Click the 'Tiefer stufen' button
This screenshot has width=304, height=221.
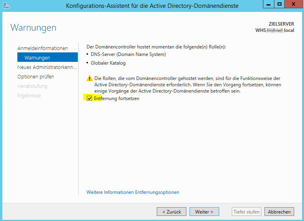[x=246, y=212]
